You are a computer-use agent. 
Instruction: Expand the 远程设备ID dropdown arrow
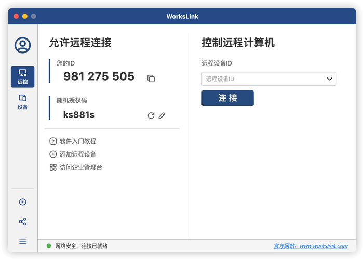[329, 79]
